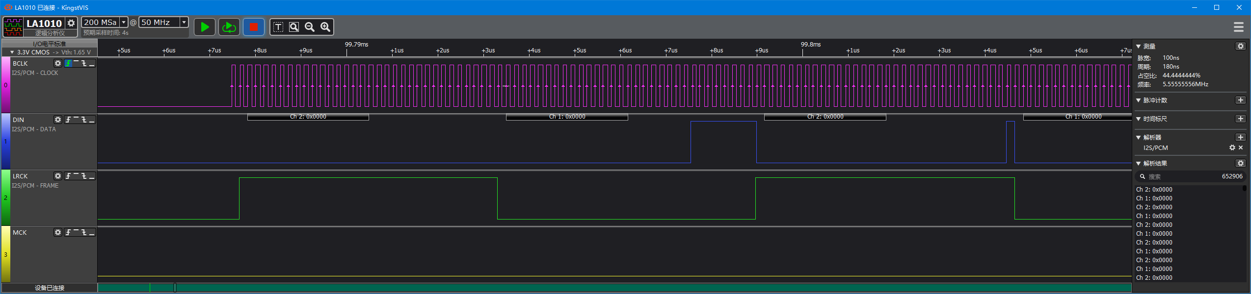Open the 200 MSa sample depth dropdown
The width and height of the screenshot is (1251, 294).
coord(124,22)
